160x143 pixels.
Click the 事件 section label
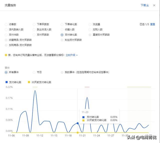click(x=7, y=68)
